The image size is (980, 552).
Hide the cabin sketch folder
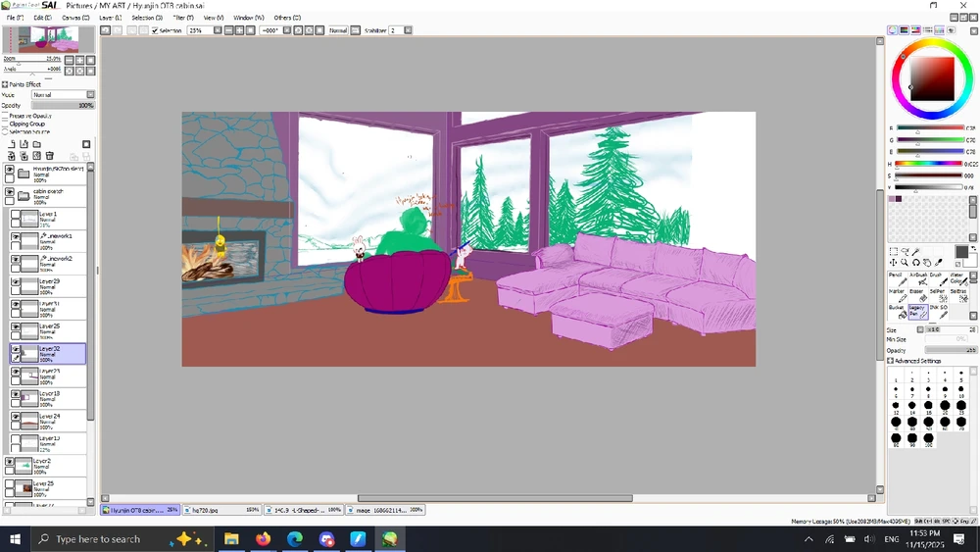10,192
